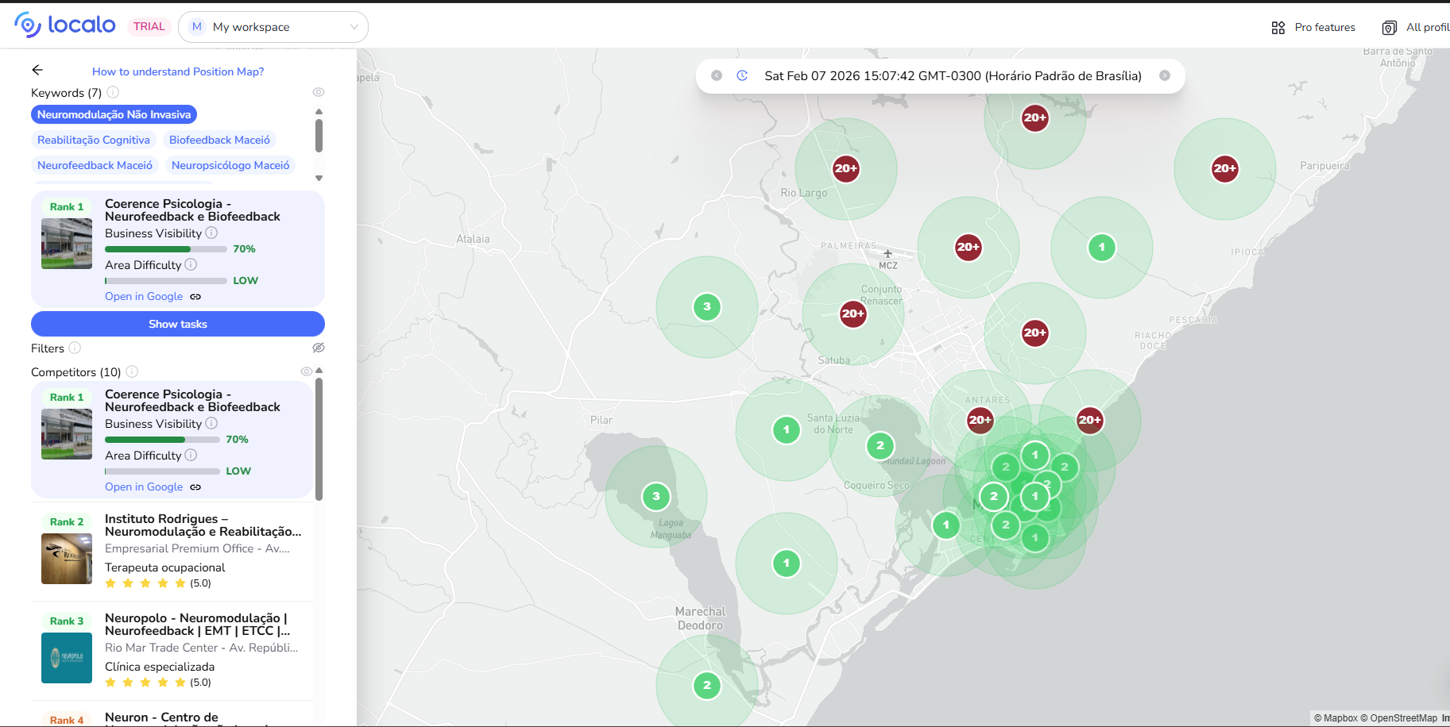This screenshot has height=727, width=1450.
Task: Open How to understand Position Map link
Action: point(178,71)
